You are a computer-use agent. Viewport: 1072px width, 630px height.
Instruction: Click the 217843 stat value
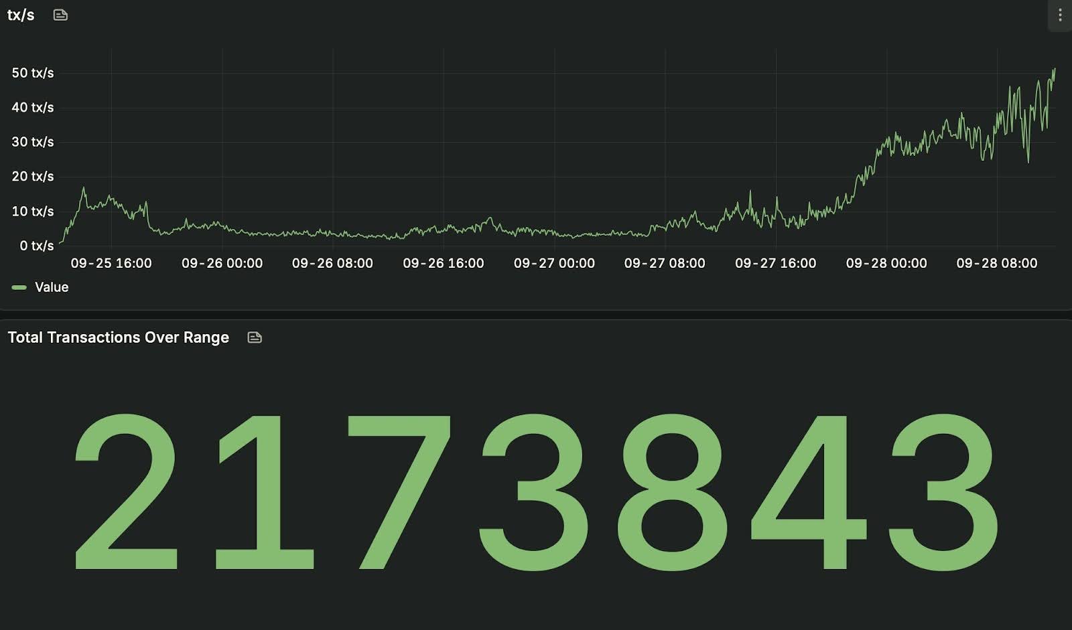[x=536, y=492]
